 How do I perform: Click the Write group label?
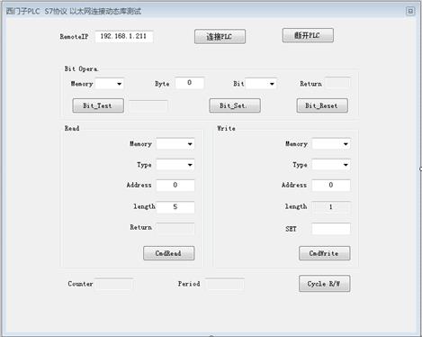pos(226,128)
